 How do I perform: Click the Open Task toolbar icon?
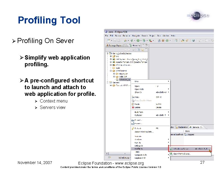point(183,41)
